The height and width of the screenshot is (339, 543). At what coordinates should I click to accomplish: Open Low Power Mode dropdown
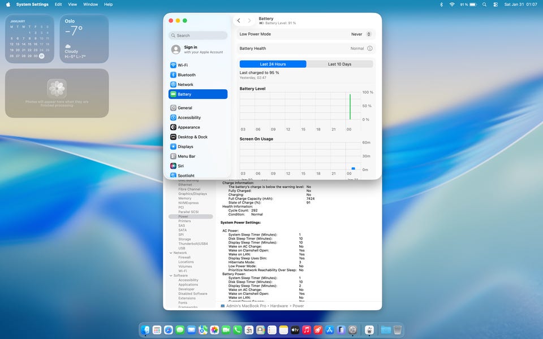(x=361, y=34)
